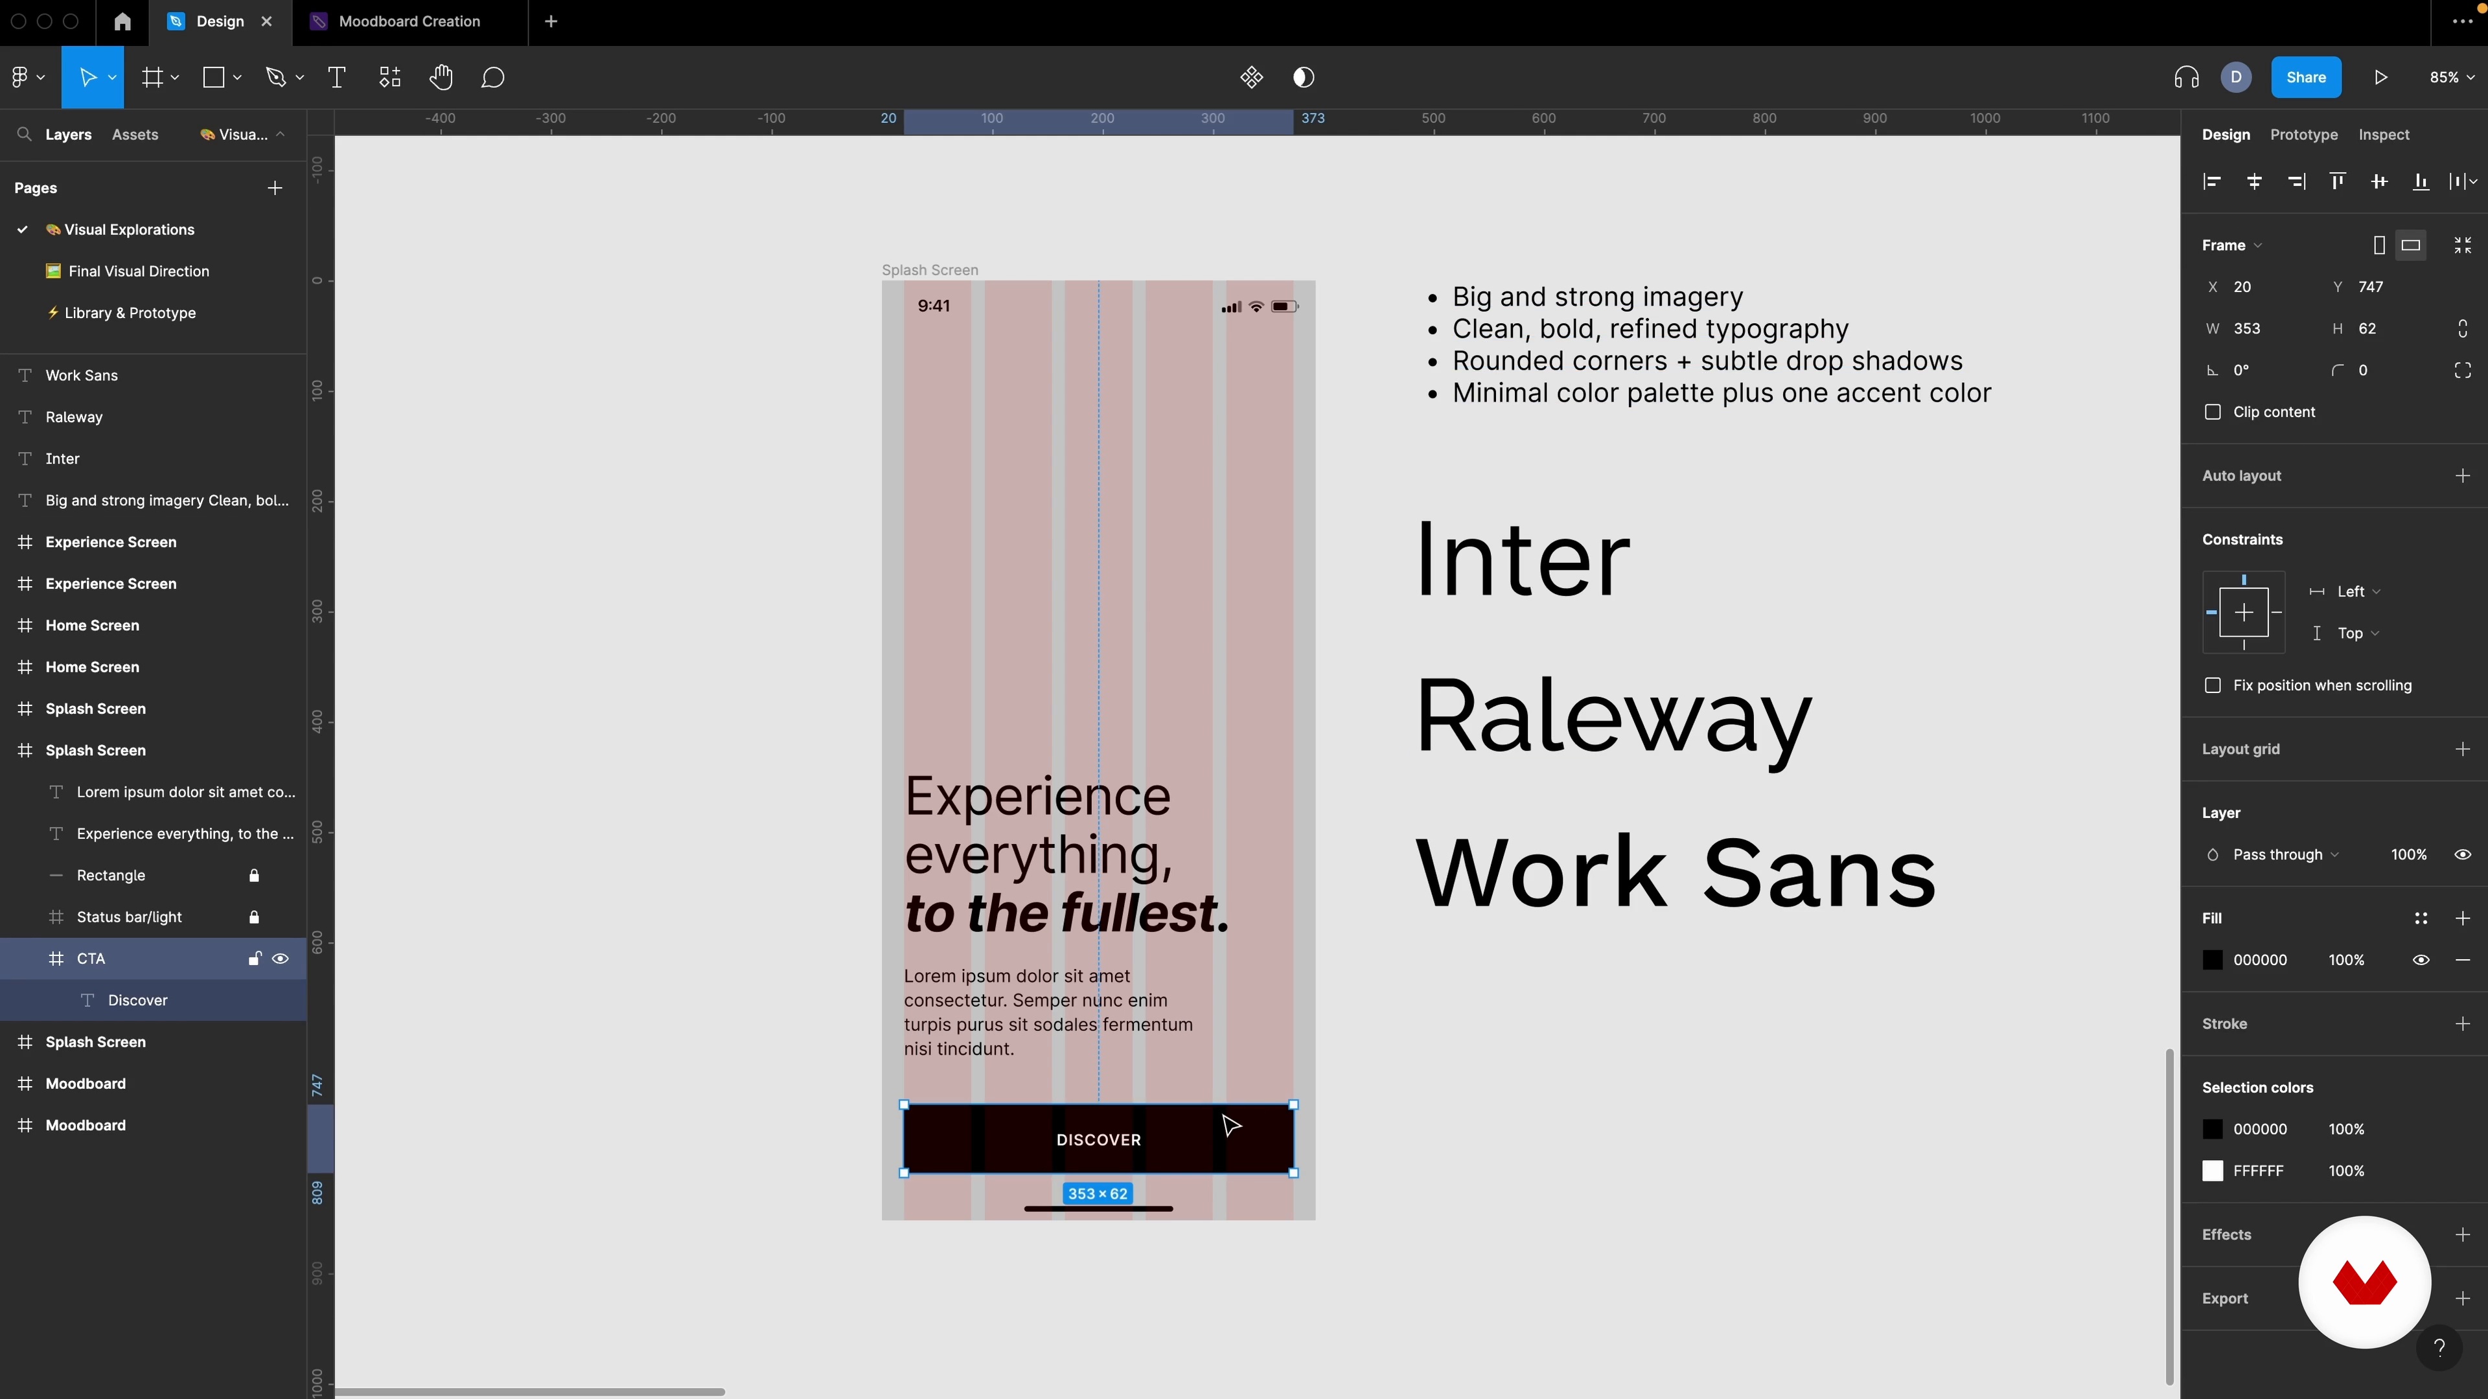The image size is (2488, 1399).
Task: Unlock the Status bar/light layer
Action: [x=254, y=917]
